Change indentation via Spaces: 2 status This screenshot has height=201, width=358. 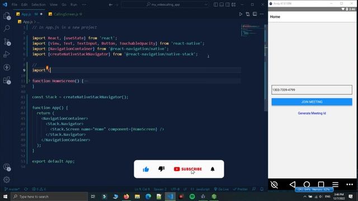160,189
